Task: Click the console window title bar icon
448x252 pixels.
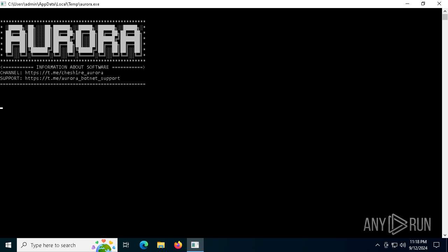Action: click(3, 4)
